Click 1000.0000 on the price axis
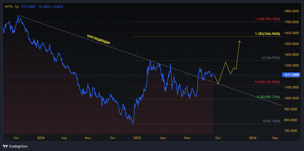Image resolution: width=304 pixels, height=151 pixels. [292, 98]
